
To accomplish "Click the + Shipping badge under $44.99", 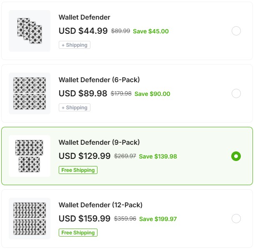I will tap(75, 45).
